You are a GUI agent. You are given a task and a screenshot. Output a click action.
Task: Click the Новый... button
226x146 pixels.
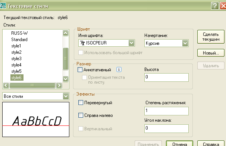point(211,53)
